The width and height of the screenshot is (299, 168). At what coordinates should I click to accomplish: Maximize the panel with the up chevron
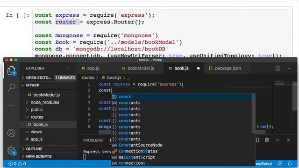tap(278, 140)
